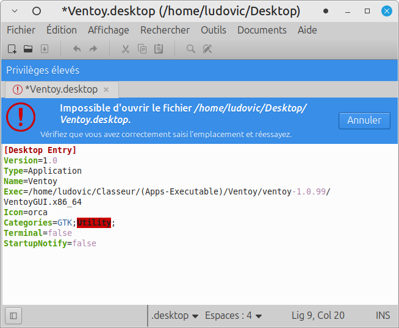This screenshot has height=328, width=399.
Task: Click the Terminal=false line
Action: click(x=38, y=233)
